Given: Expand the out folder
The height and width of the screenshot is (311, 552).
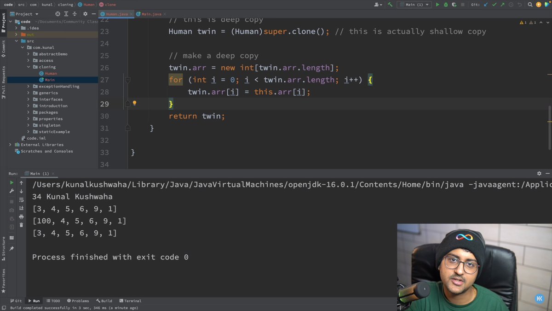Looking at the screenshot, I should [x=17, y=35].
